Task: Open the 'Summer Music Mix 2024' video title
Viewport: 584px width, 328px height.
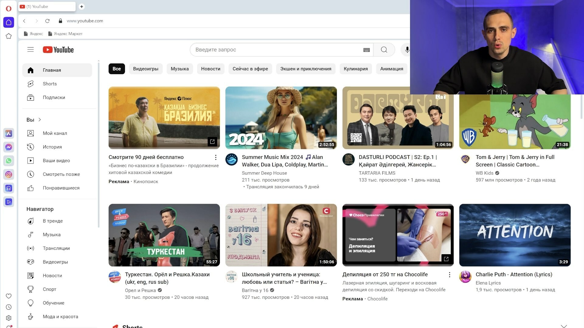Action: (285, 161)
